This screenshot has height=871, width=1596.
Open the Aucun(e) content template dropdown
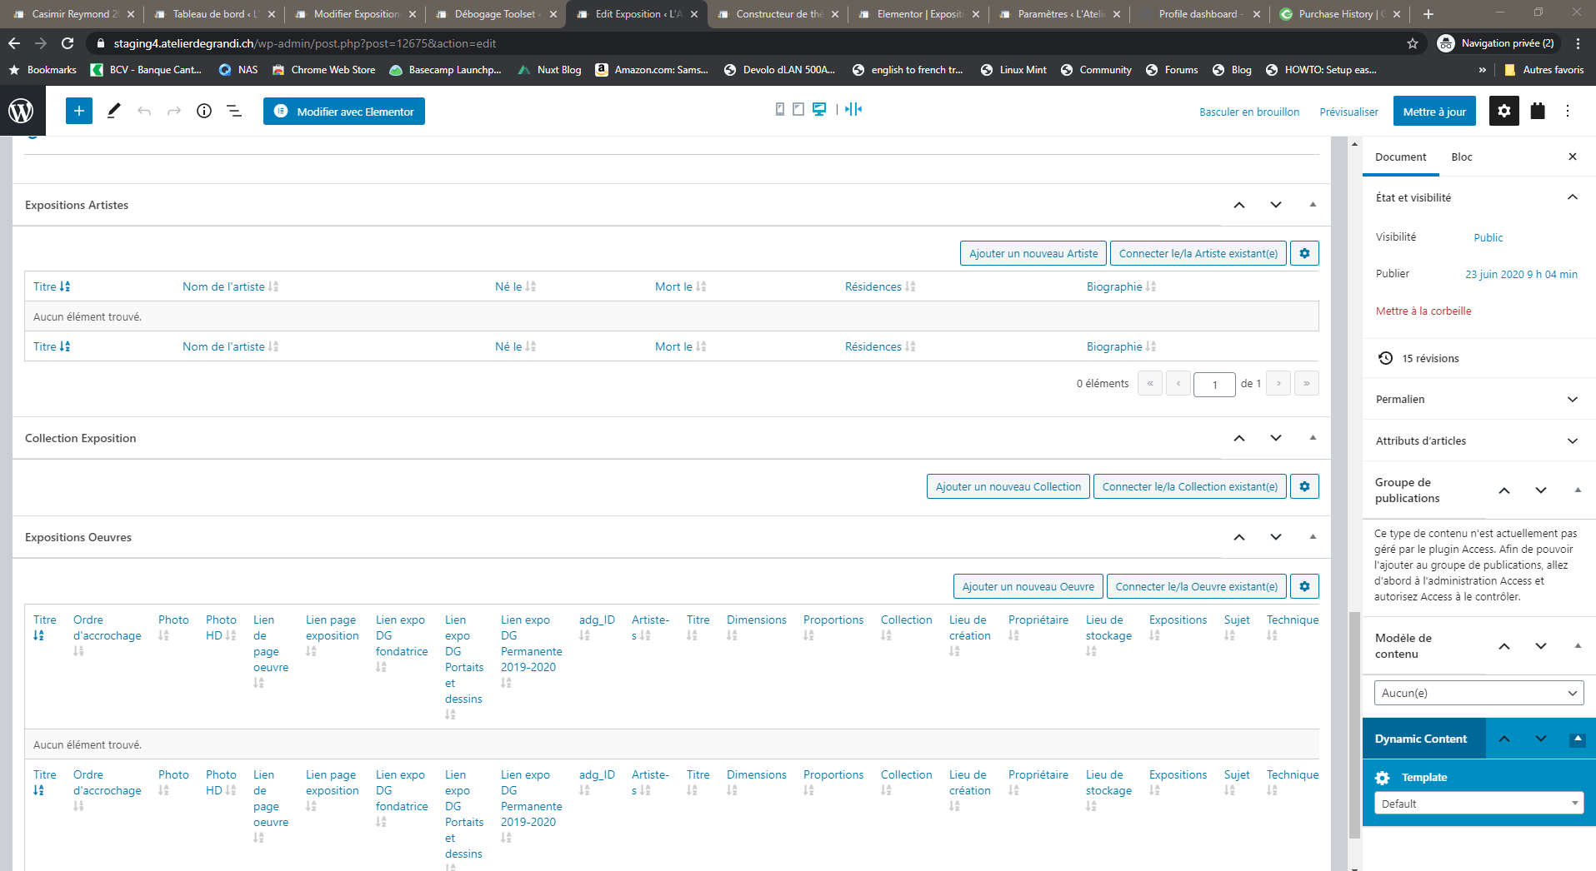pos(1478,693)
